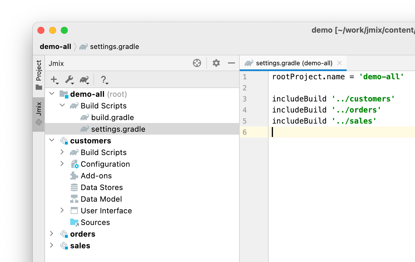Click the Configuration node icon
Viewport: 415px width, 262px height.
tap(75, 164)
